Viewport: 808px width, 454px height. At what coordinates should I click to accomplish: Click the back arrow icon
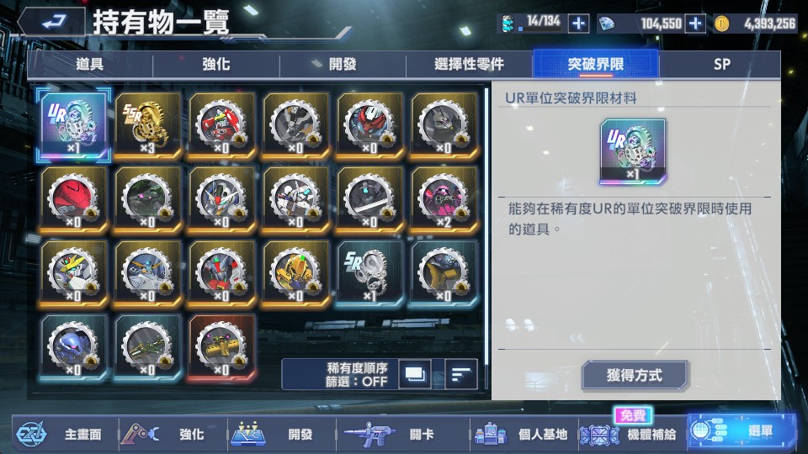click(51, 23)
